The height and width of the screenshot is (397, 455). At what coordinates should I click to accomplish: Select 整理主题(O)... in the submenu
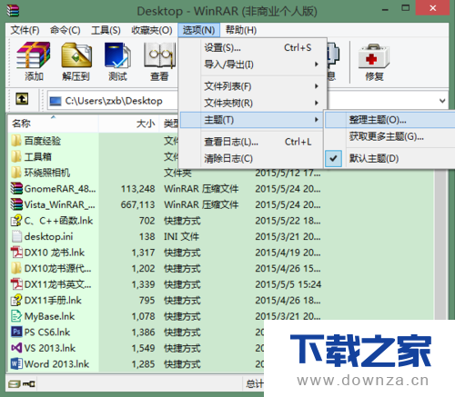(x=389, y=120)
